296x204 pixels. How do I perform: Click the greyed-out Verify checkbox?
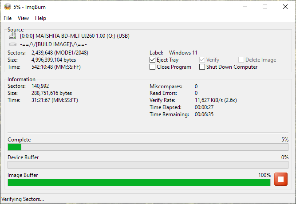coord(202,60)
